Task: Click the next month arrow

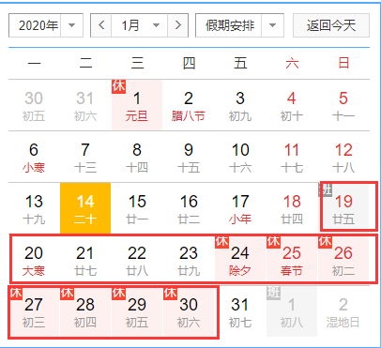Action: pos(177,25)
